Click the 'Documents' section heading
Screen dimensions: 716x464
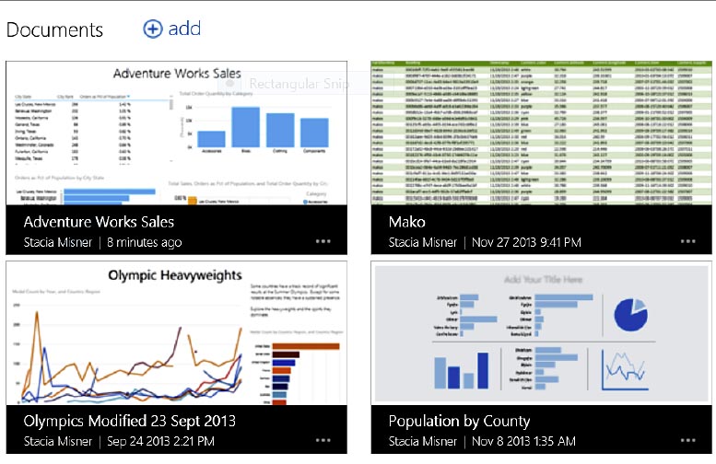(x=55, y=30)
